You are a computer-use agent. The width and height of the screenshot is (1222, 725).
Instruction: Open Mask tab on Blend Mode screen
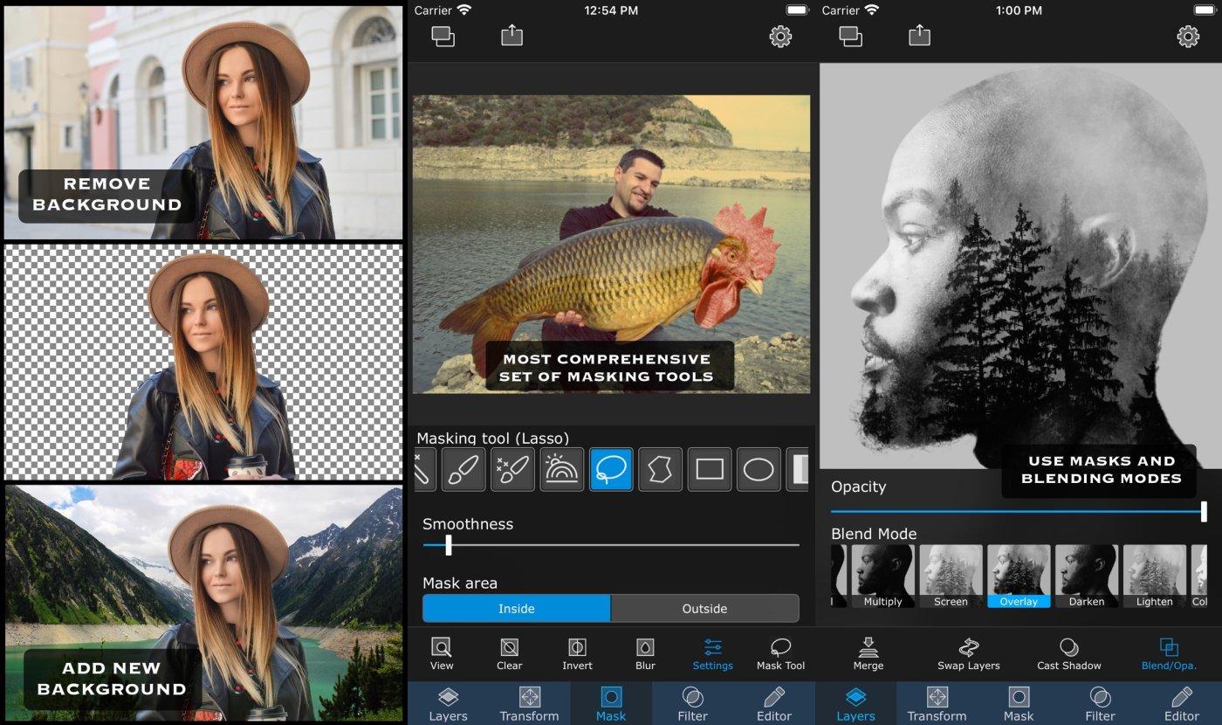coord(1019,704)
